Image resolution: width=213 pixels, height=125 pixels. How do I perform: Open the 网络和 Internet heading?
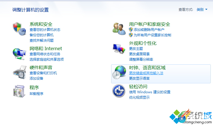pos(46,48)
